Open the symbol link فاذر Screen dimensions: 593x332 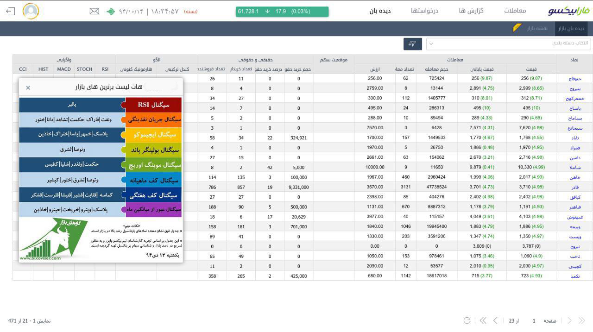574,187
